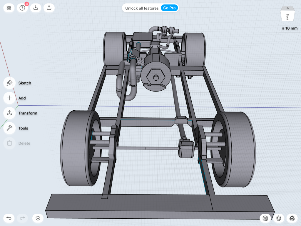Expand the Transform tools menu
Image resolution: width=301 pixels, height=226 pixels.
coord(9,113)
